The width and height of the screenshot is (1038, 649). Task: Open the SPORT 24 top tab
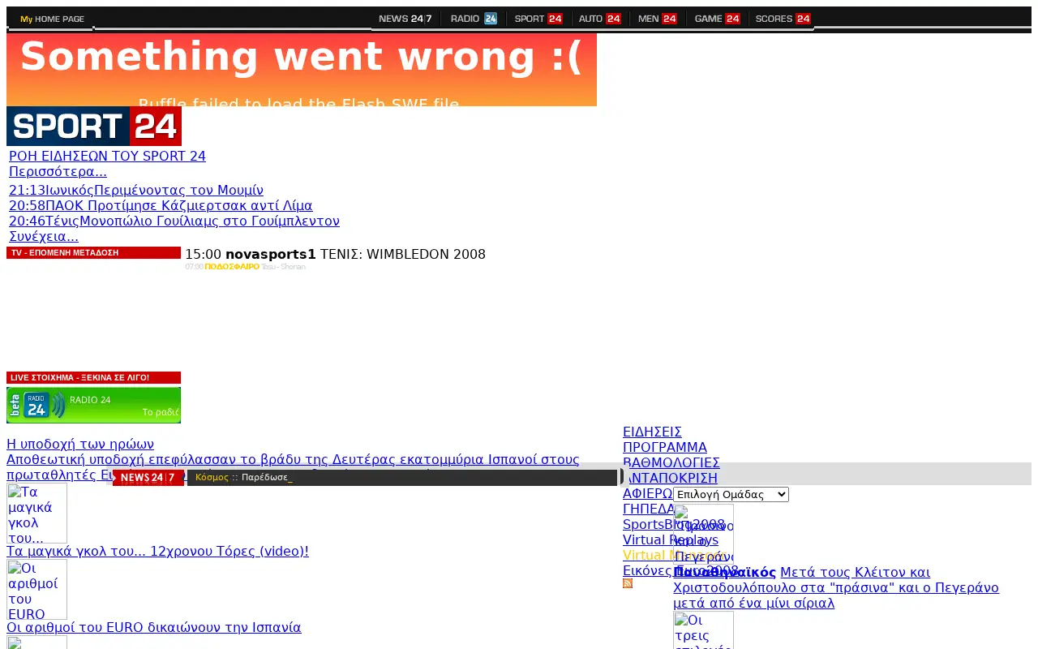click(538, 19)
